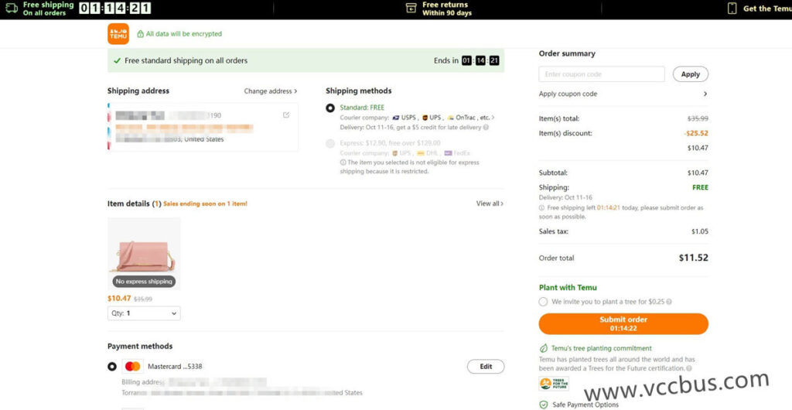Click the Mastercard card logo

point(132,366)
